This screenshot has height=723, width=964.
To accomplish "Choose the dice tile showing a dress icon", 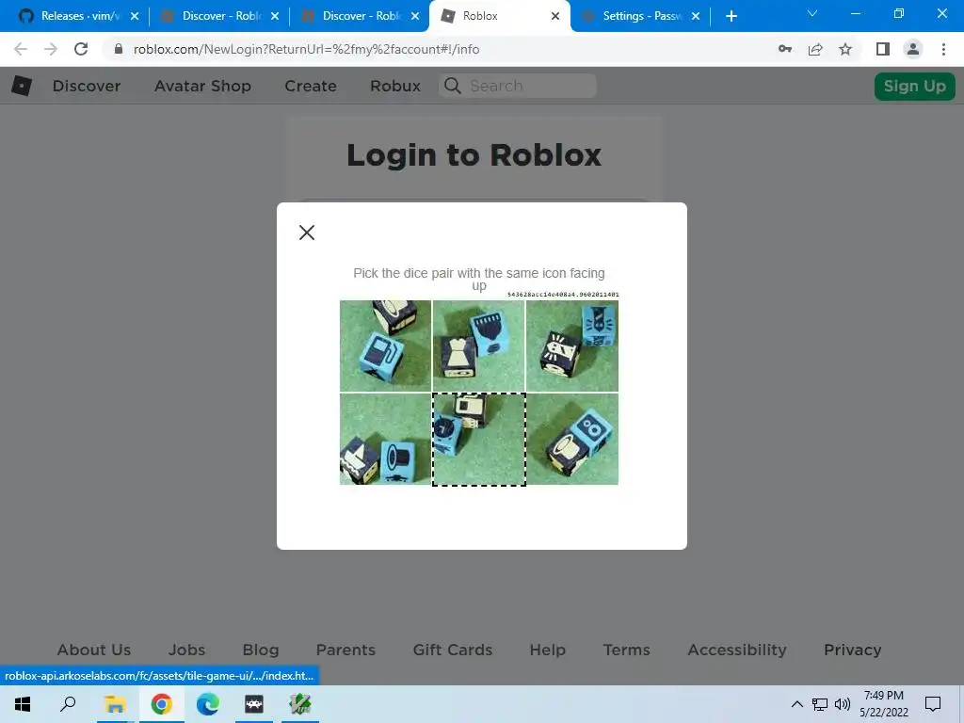I will coord(479,345).
